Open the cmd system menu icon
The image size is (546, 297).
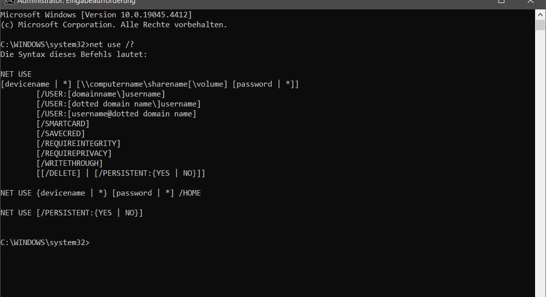pos(9,1)
